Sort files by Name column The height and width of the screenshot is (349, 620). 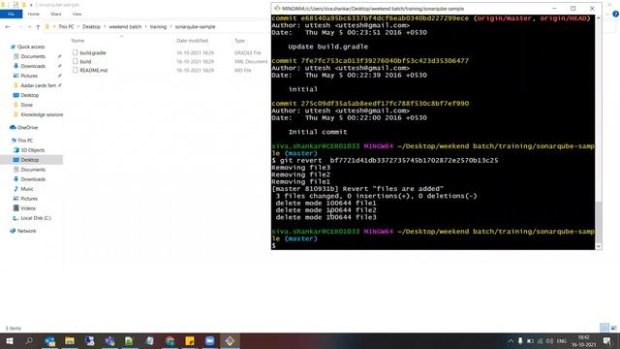click(77, 41)
